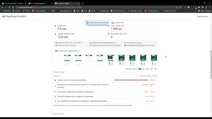Open the third filmstrip screenshot thumbnail
Viewport: 212px width, 119px height.
point(78,60)
